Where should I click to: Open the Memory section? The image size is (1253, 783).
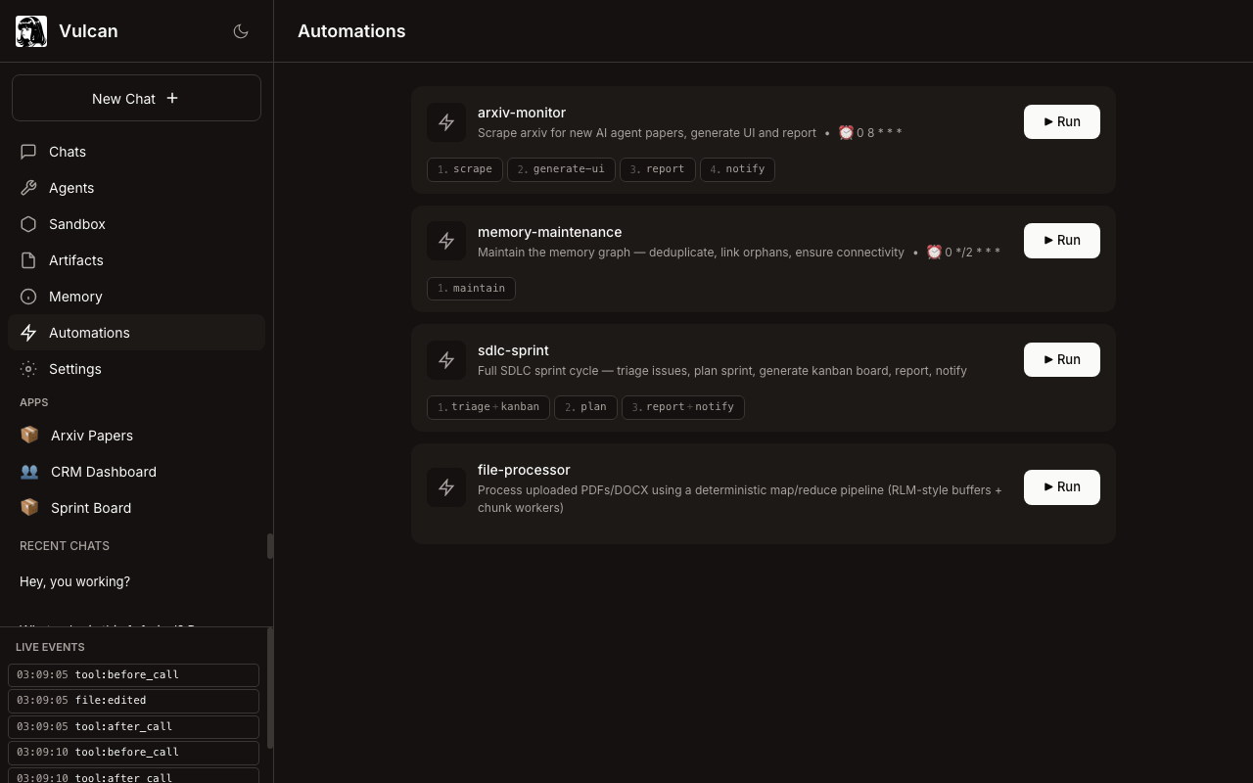(75, 297)
